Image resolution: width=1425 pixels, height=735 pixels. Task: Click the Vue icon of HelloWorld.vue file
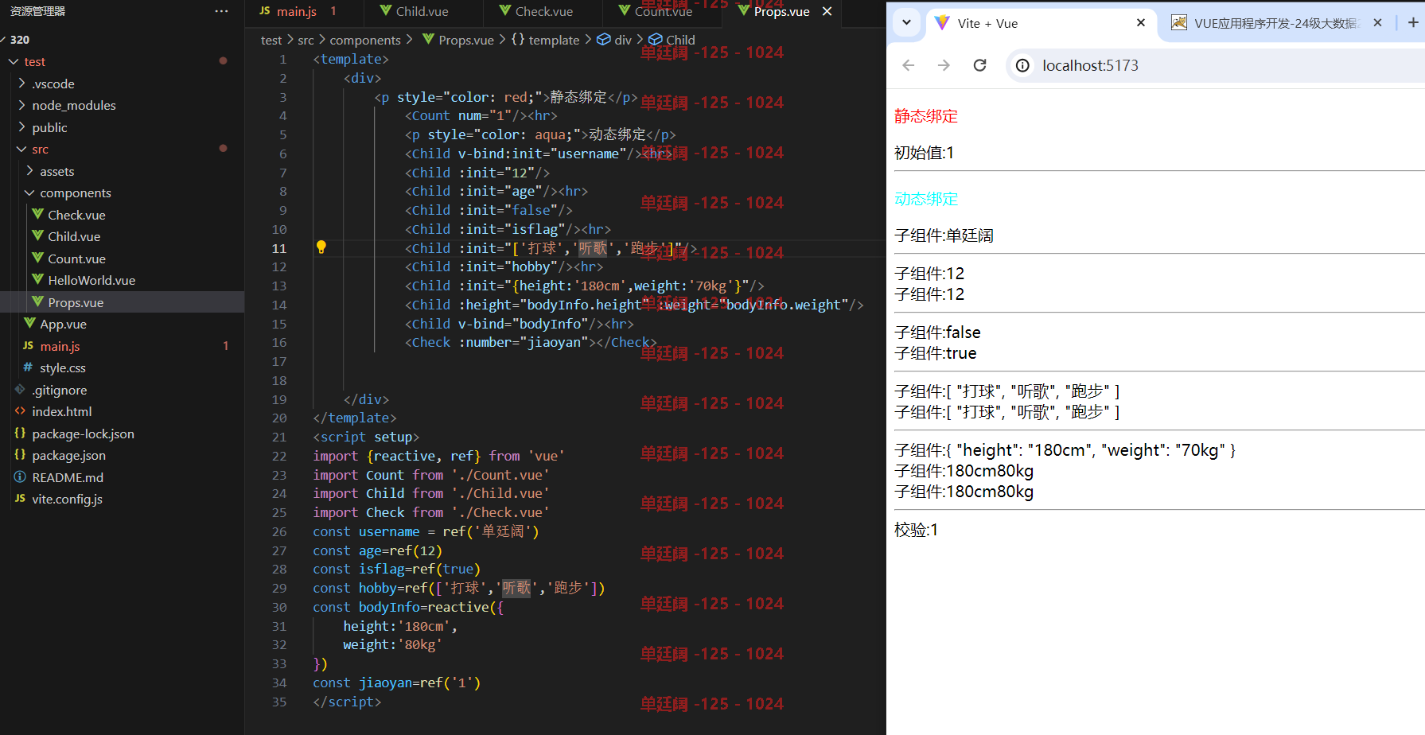pyautogui.click(x=37, y=279)
